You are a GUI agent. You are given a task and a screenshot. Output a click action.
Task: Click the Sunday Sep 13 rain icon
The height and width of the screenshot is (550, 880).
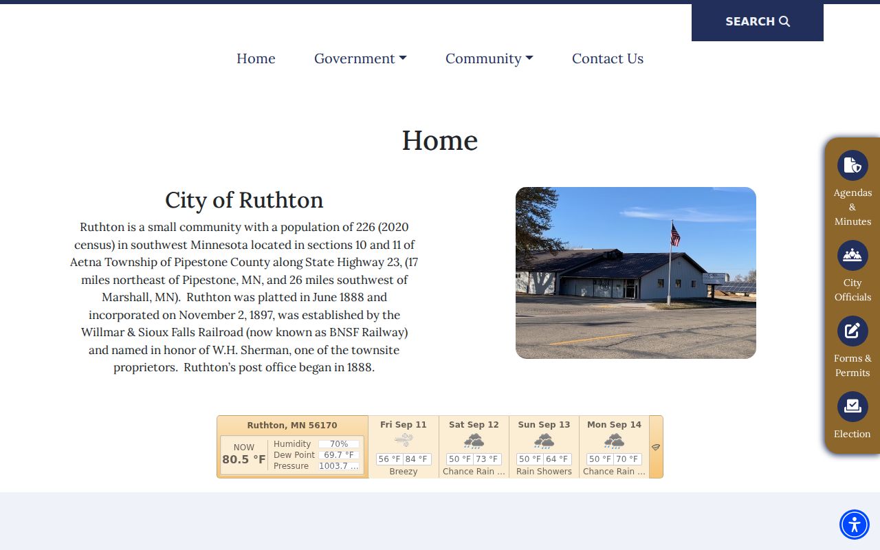coord(544,441)
